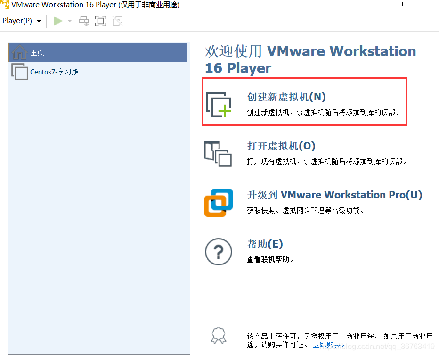Click the Send Ctrl+Alt+Del toolbar icon
This screenshot has height=355, width=439.
point(83,21)
